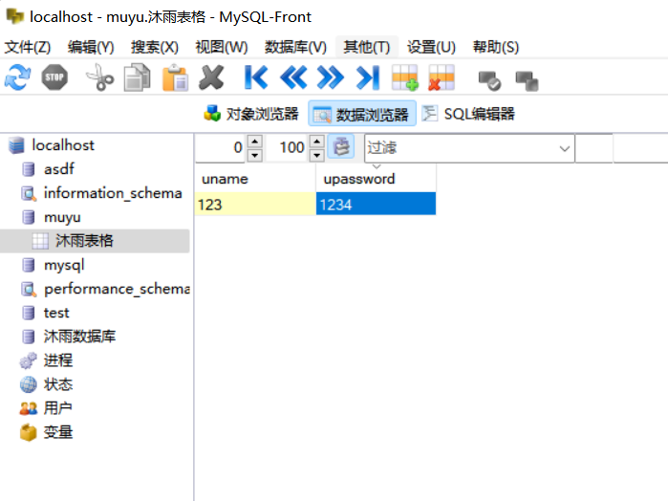This screenshot has height=501, width=668.
Task: Go to last record arrow
Action: [x=368, y=77]
